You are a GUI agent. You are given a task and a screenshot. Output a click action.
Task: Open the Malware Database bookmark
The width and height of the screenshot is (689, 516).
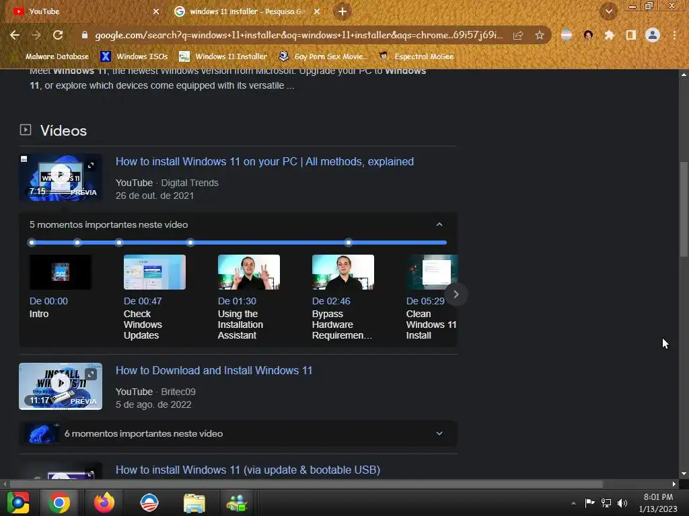[x=57, y=56]
